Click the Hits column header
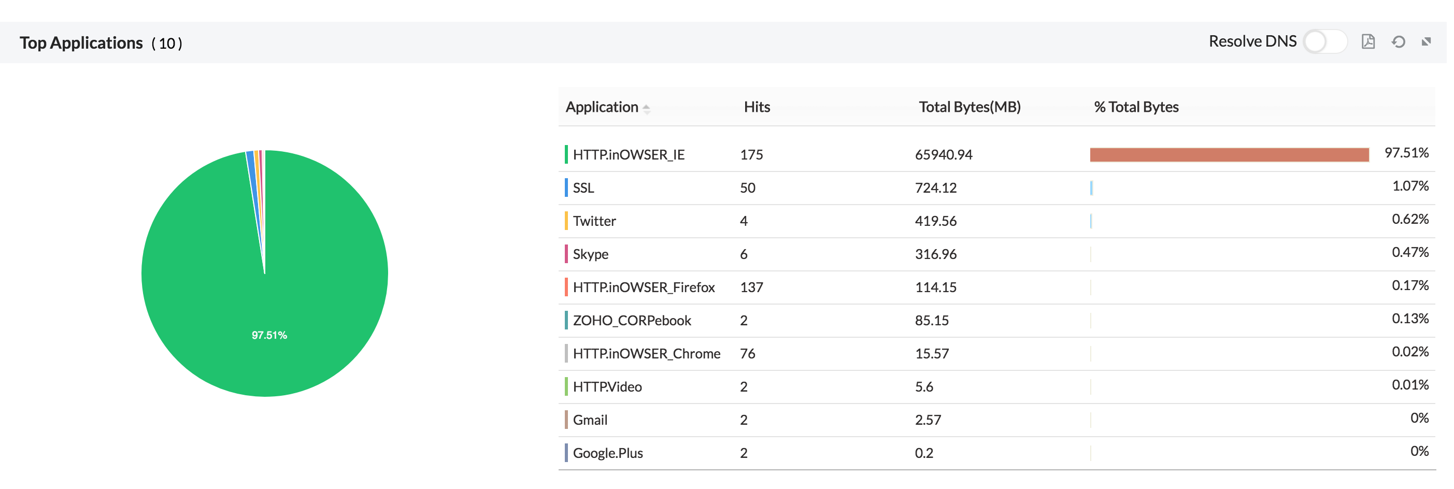 click(757, 107)
